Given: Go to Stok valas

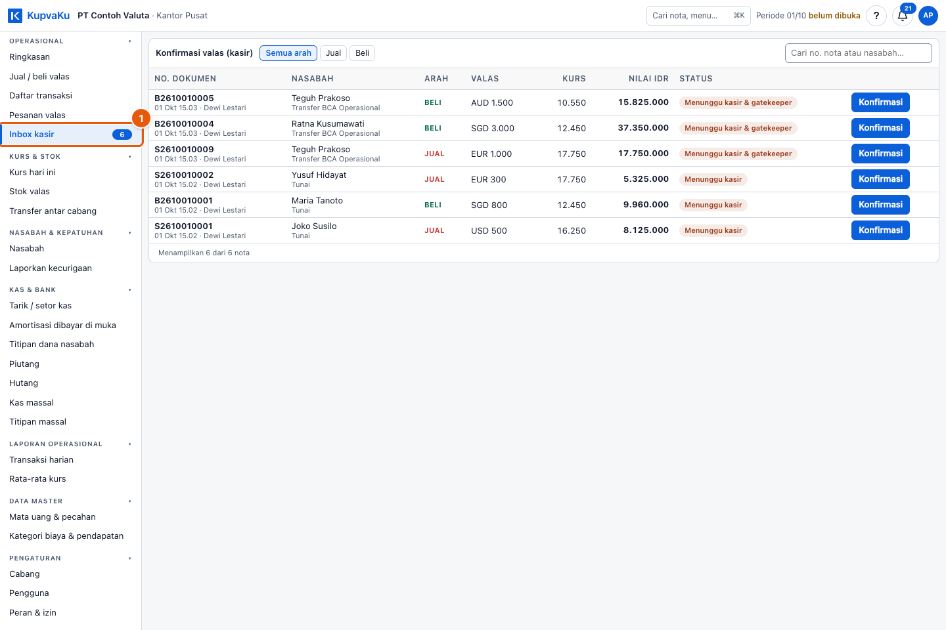Looking at the screenshot, I should point(70,192).
